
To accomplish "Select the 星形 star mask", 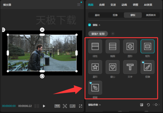I will [95, 67].
